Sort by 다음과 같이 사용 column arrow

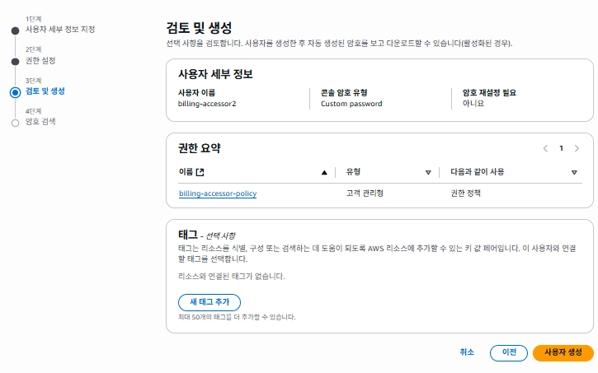(574, 172)
